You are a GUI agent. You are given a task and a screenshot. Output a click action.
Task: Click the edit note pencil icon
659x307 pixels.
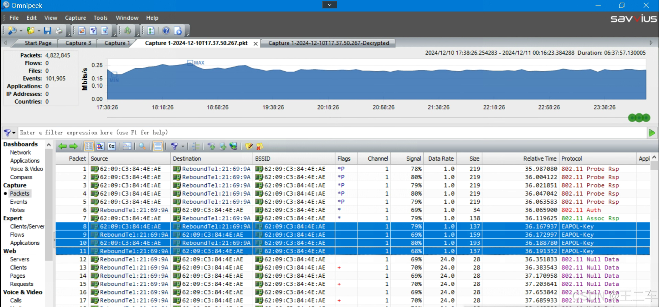249,146
